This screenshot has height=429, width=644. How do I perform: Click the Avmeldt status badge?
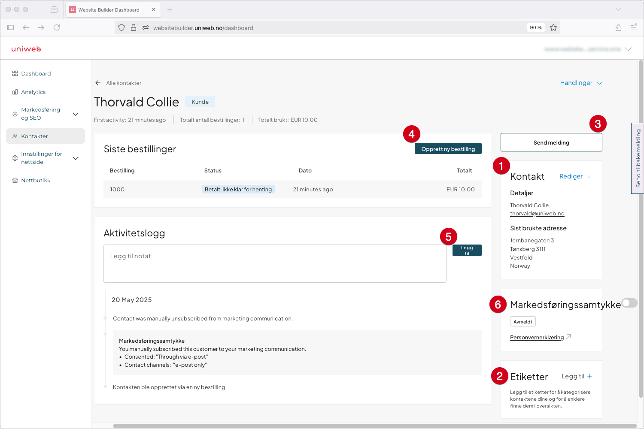523,322
